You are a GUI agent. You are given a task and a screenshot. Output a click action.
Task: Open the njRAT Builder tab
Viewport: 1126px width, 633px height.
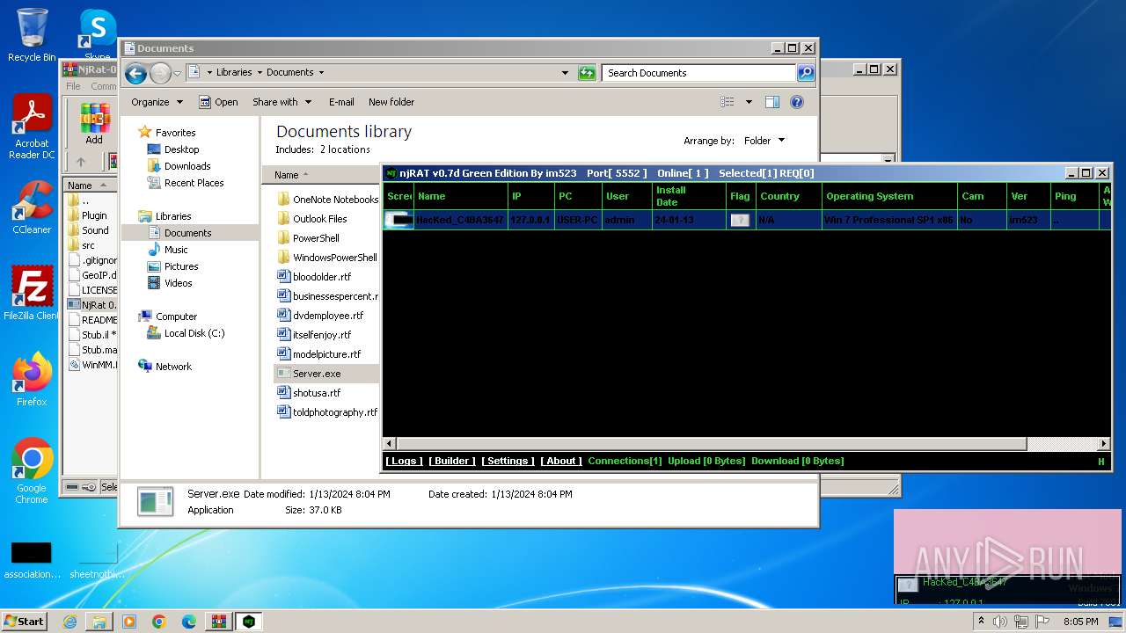(x=452, y=461)
